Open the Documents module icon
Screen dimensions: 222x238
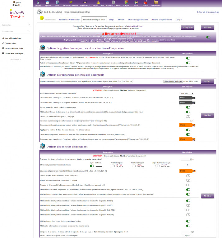pyautogui.click(x=156, y=2)
